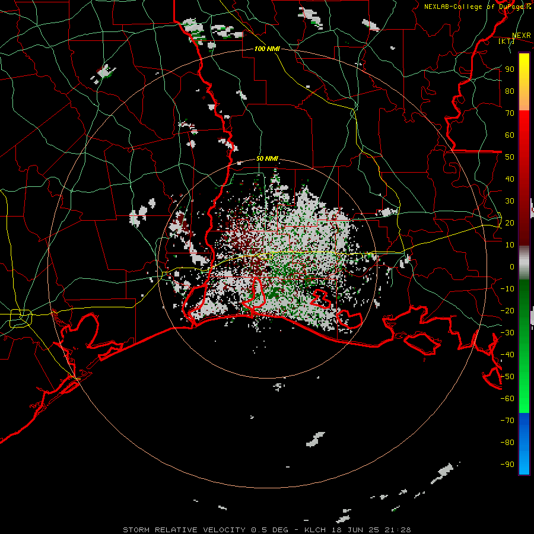Pick the light orange segment between 70 and 80
Image resolution: width=534 pixels, height=534 pixels.
coord(524,102)
